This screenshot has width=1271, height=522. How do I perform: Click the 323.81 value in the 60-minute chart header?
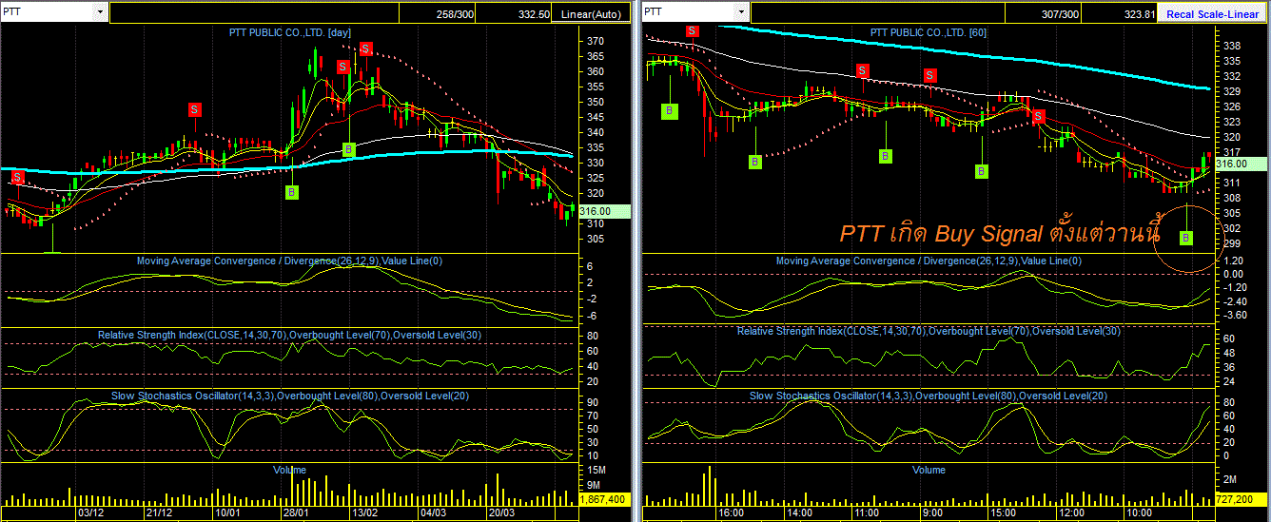[1138, 14]
